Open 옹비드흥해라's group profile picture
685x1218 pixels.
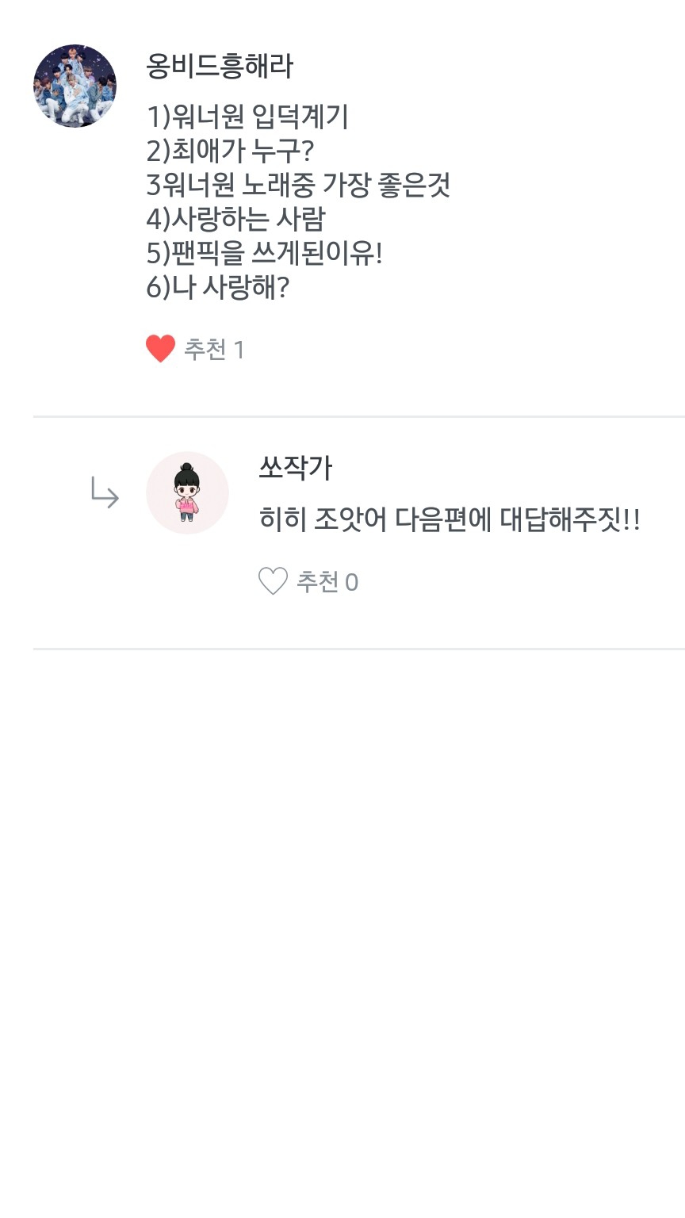coord(75,86)
